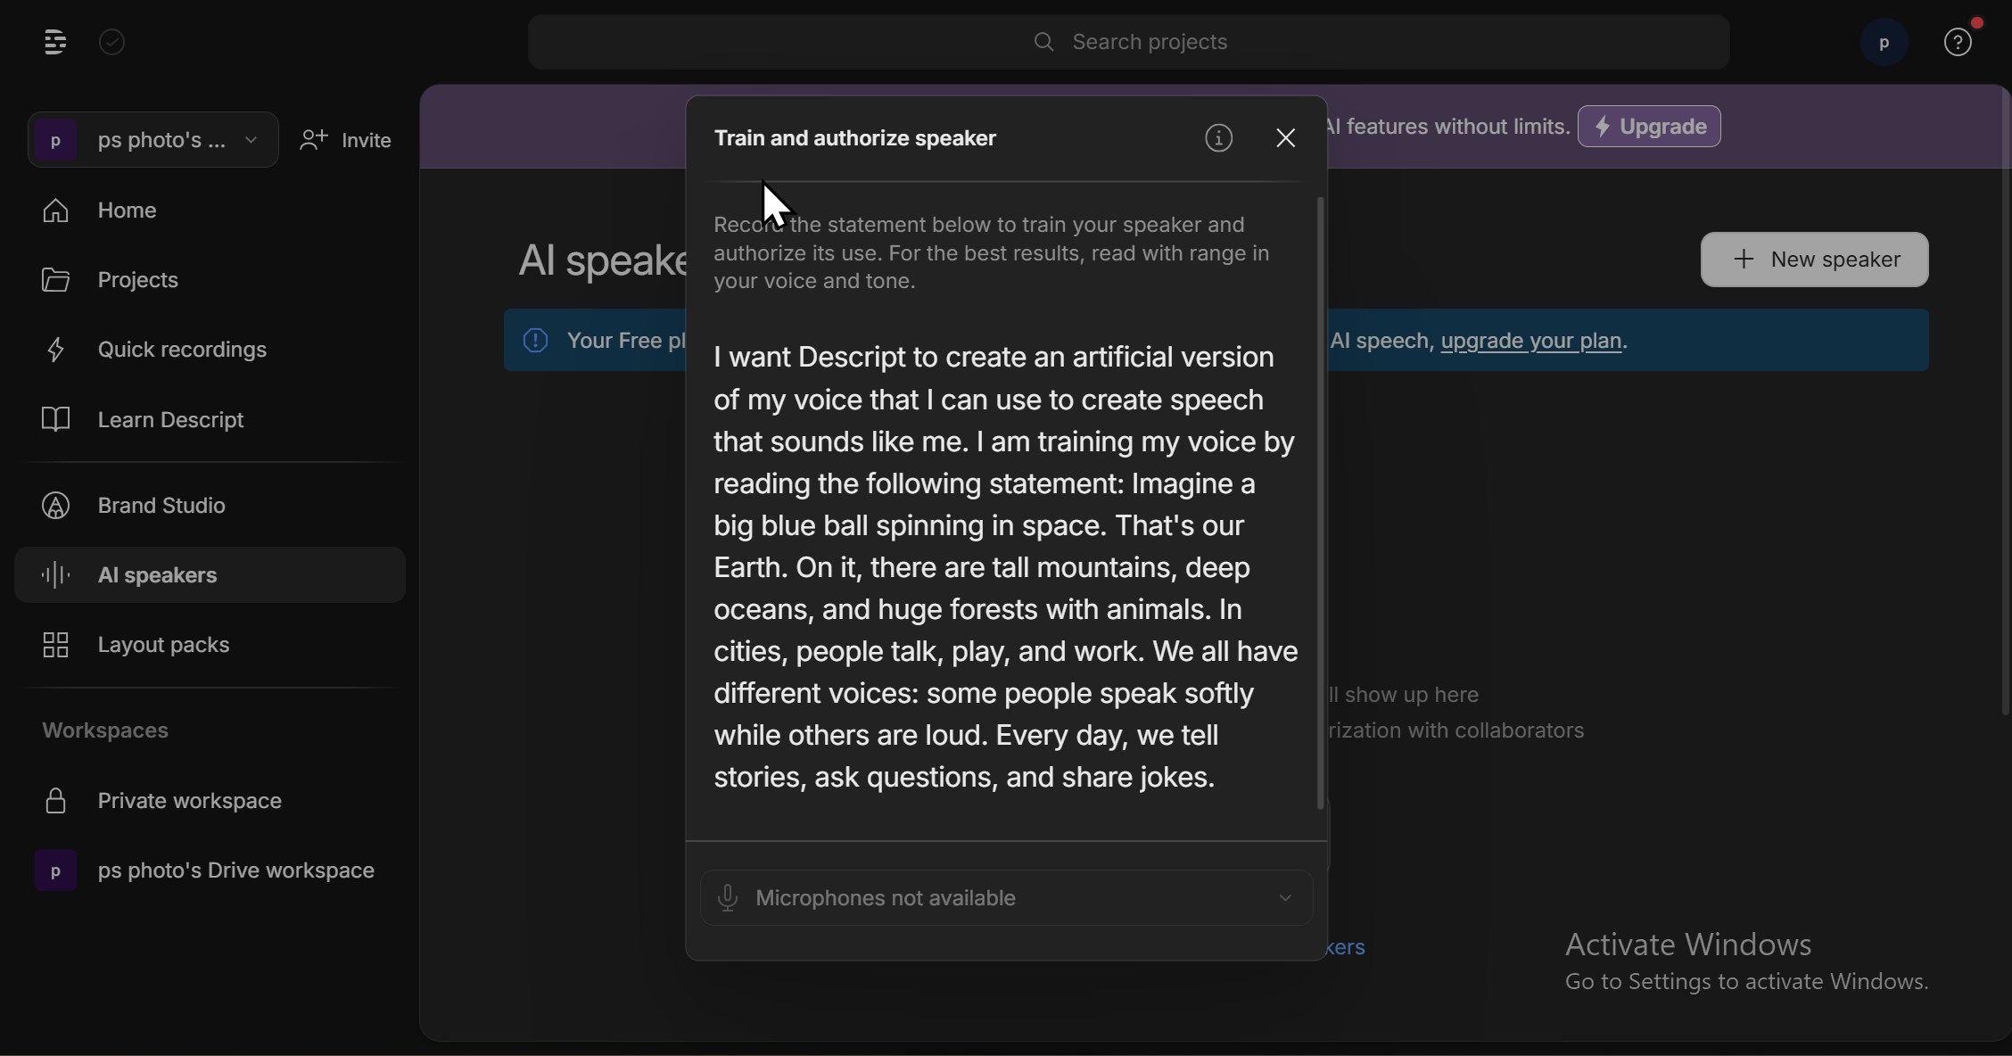Image resolution: width=2012 pixels, height=1056 pixels.
Task: Go to Home
Action: pyautogui.click(x=210, y=210)
